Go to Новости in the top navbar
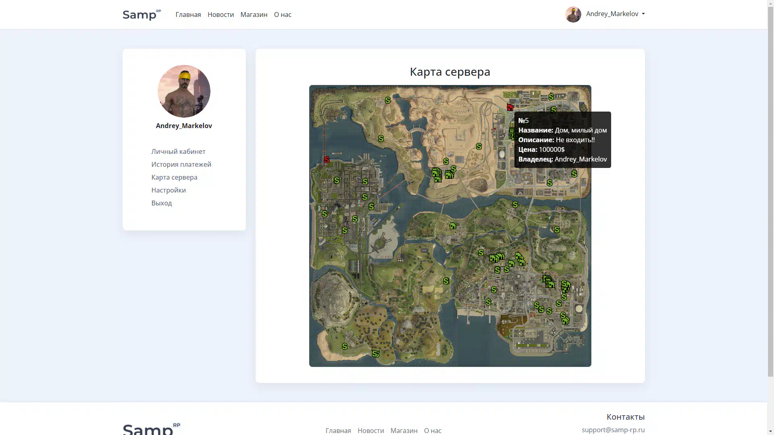 (x=221, y=14)
